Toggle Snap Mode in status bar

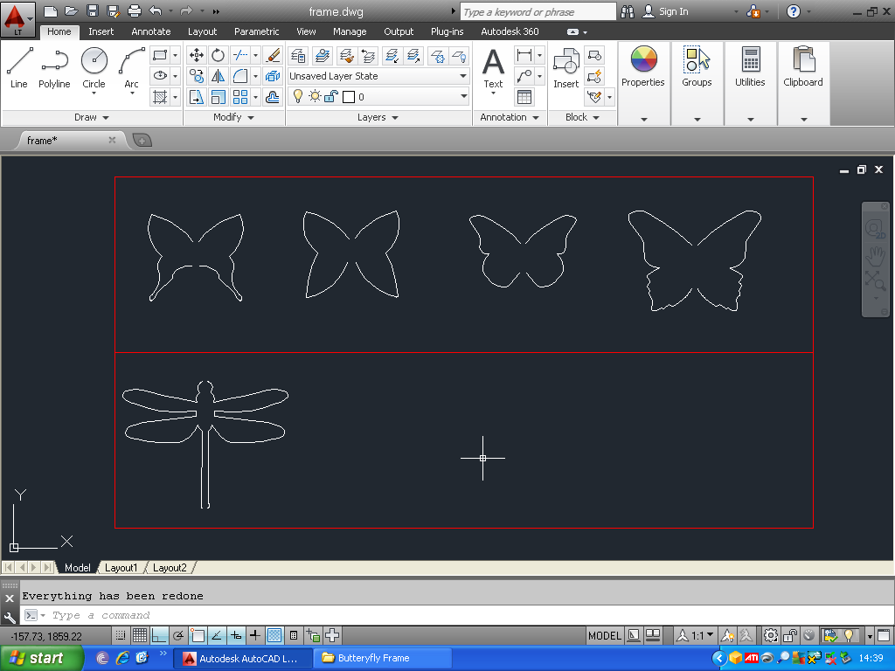click(x=121, y=635)
